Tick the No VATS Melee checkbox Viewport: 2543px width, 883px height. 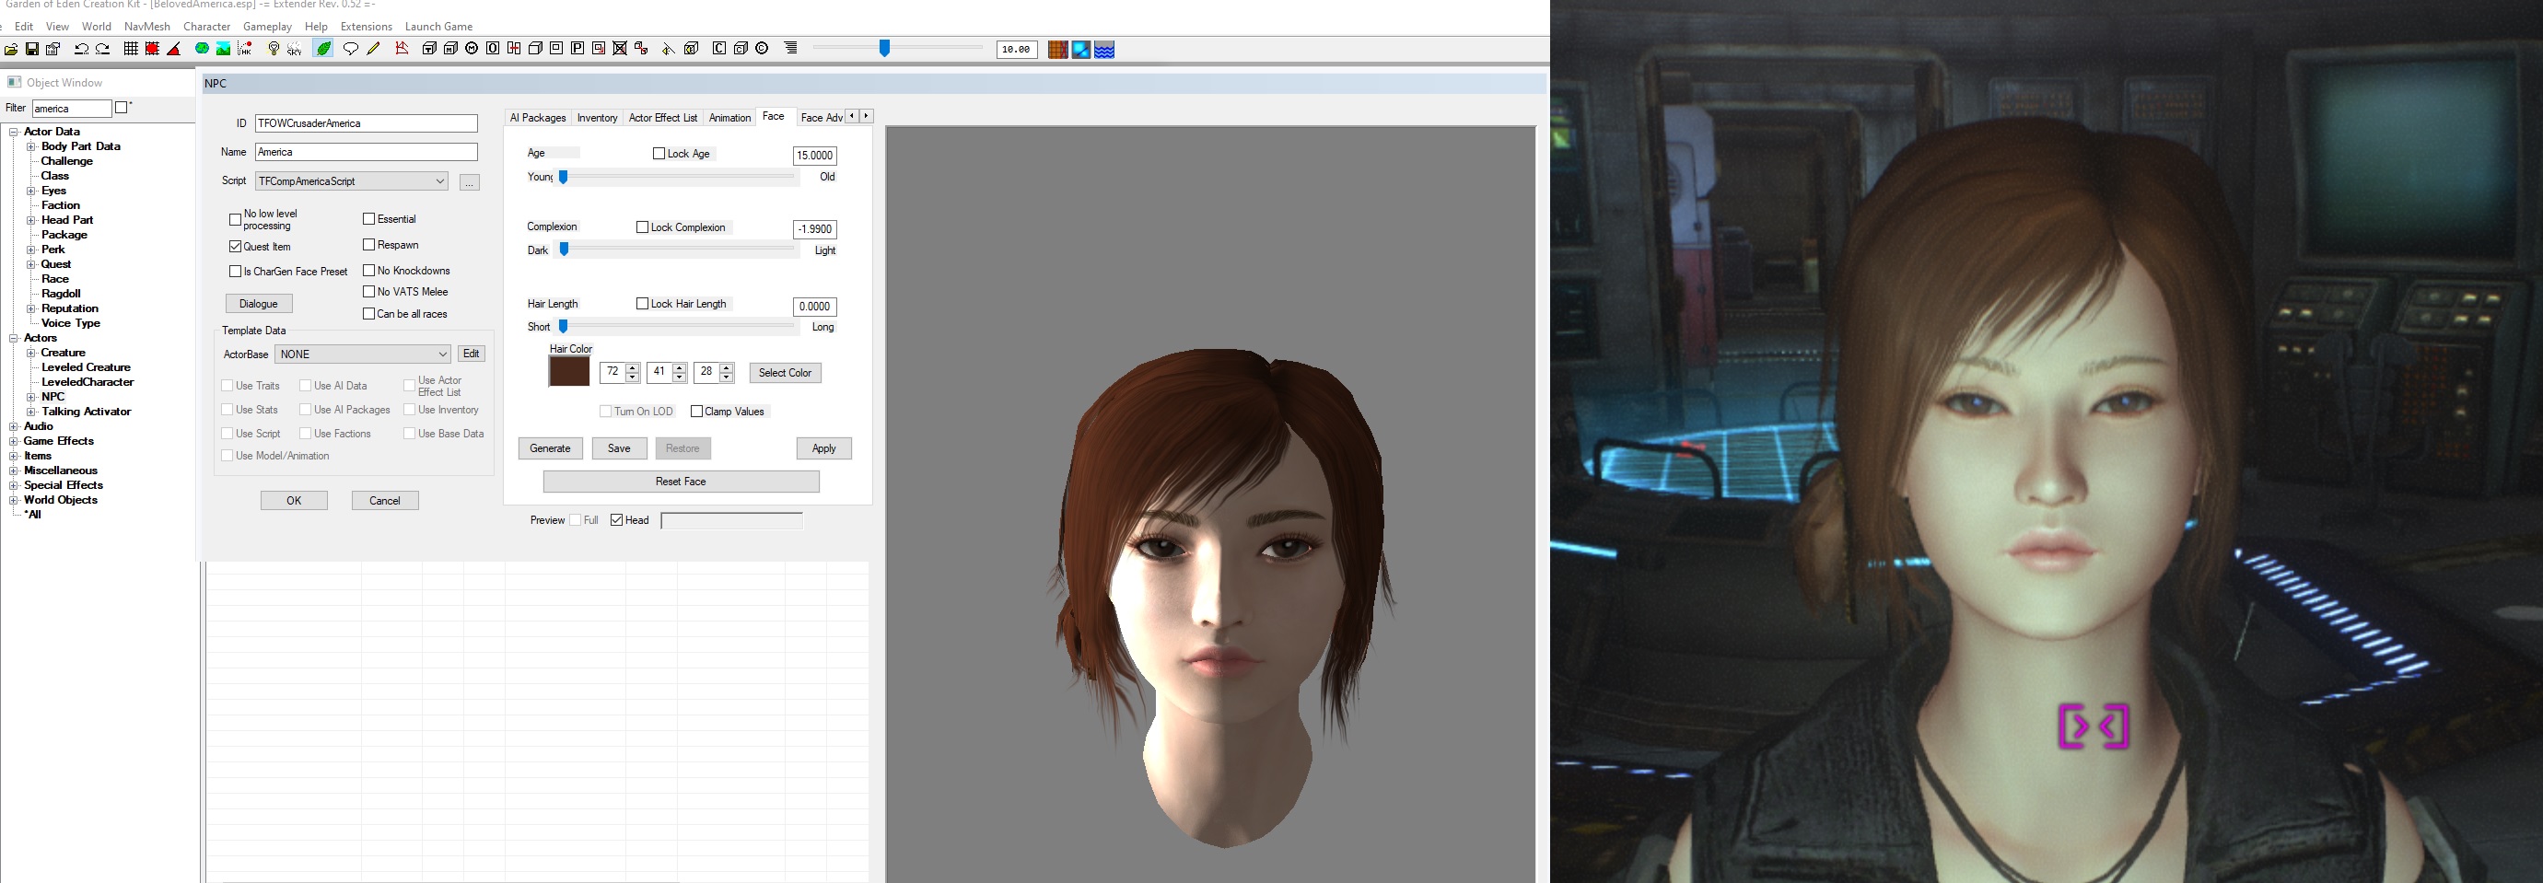coord(369,292)
